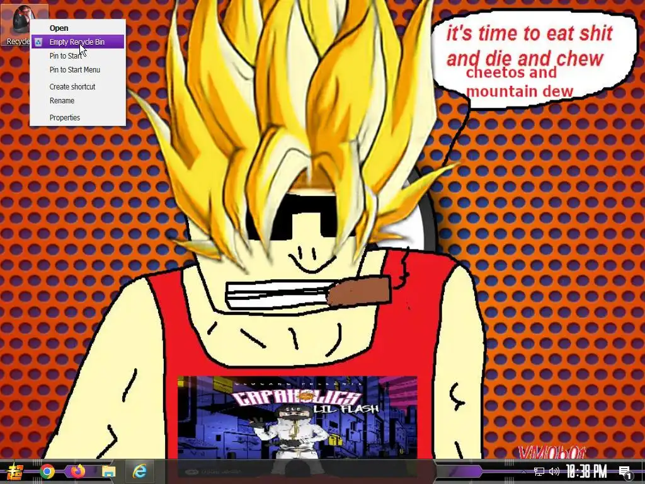Choose Empty Recycle Bin menu entry

[77, 42]
